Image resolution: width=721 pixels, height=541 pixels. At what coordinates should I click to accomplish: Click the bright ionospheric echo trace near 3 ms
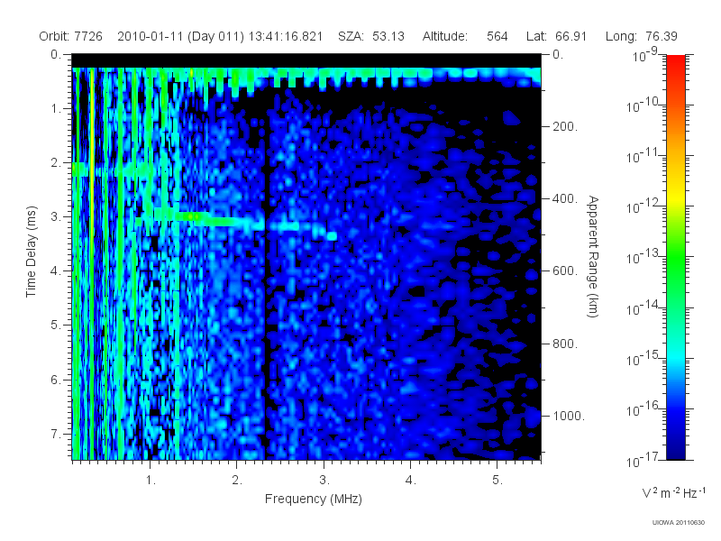pyautogui.click(x=234, y=223)
